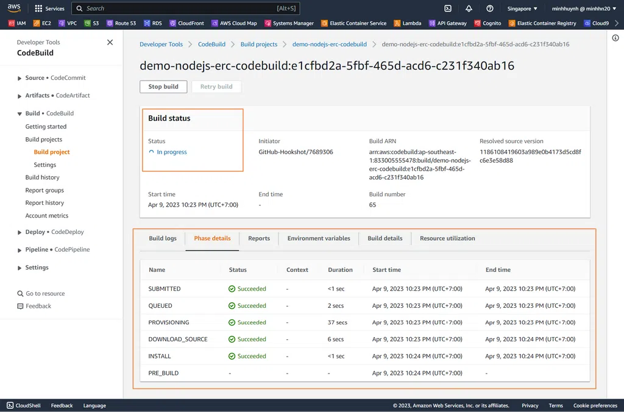Viewport: 624px width, 412px height.
Task: Click the In progress build status
Action: (x=168, y=152)
